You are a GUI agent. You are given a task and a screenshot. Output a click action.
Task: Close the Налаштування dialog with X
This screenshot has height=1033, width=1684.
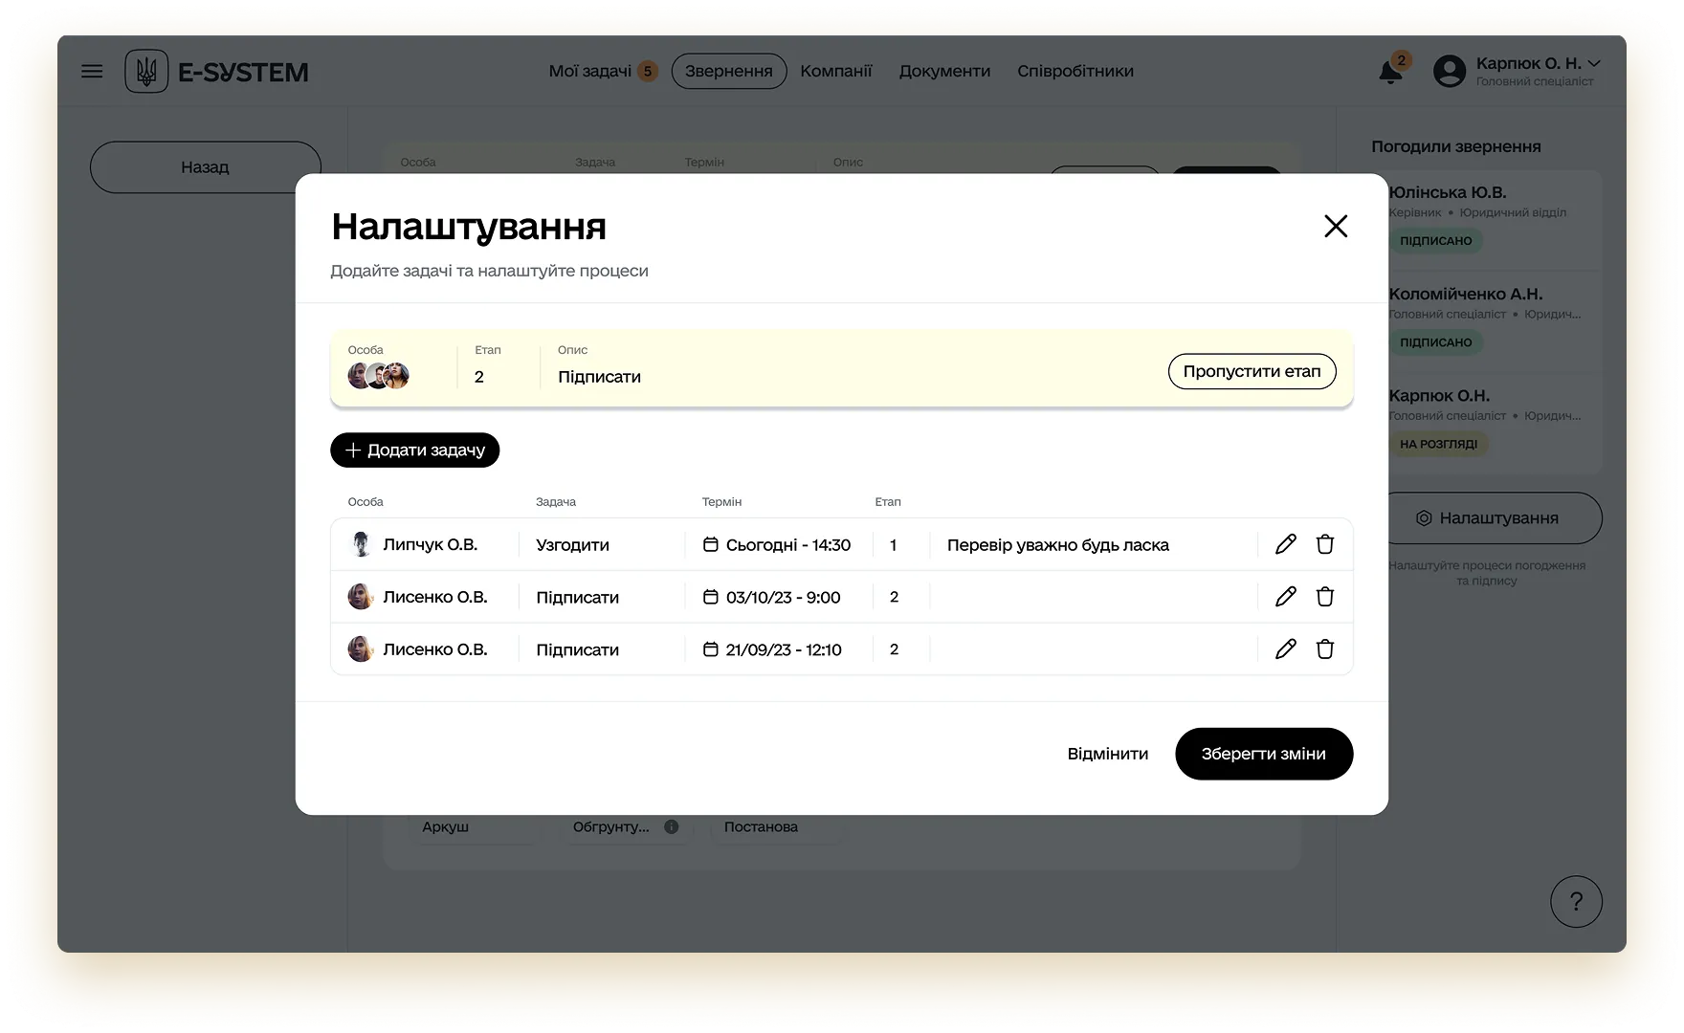click(1336, 226)
